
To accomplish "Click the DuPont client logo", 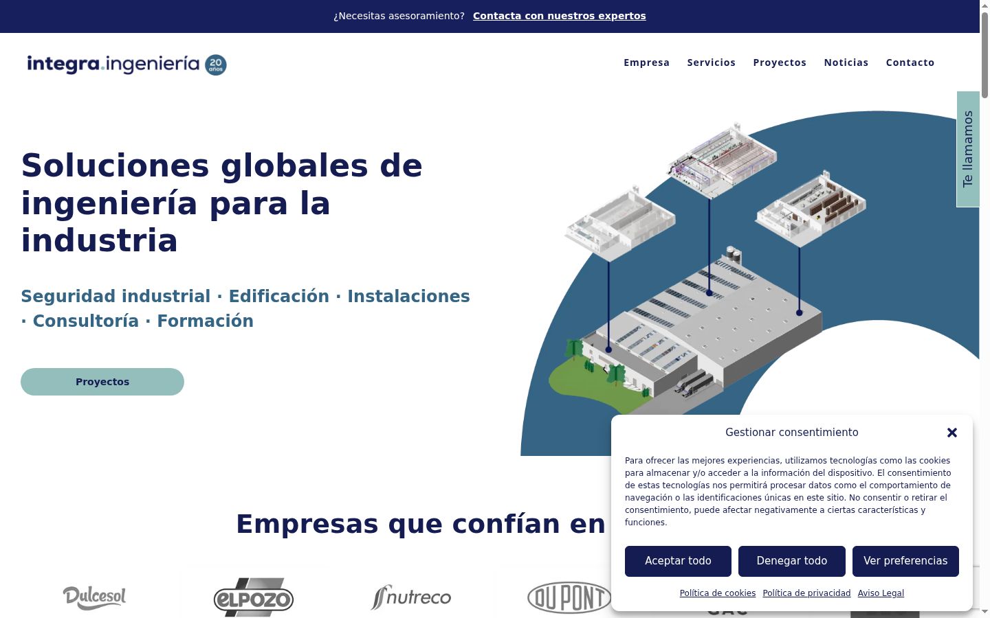I will coord(569,597).
